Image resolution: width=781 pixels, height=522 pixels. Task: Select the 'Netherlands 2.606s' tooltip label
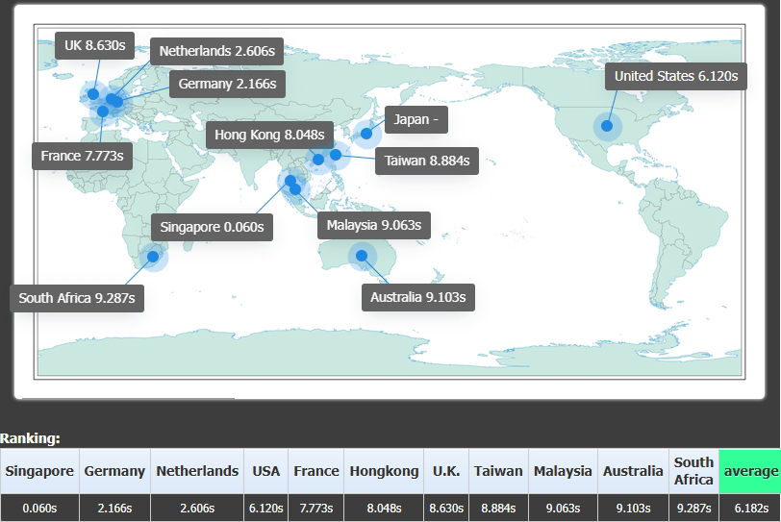(x=216, y=51)
